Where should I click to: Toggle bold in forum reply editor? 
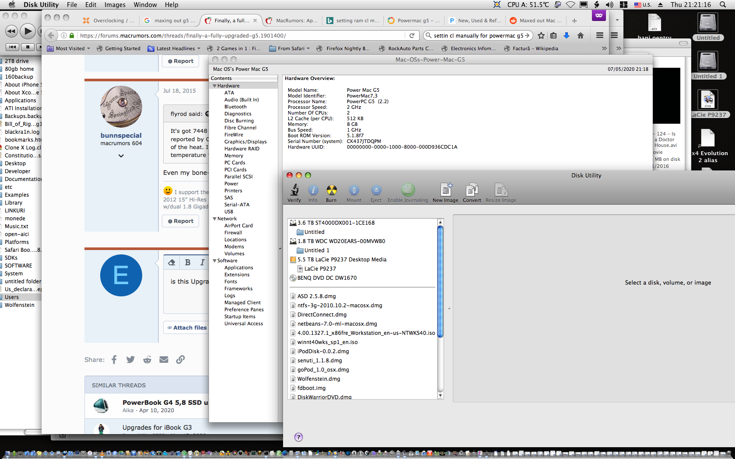click(188, 262)
